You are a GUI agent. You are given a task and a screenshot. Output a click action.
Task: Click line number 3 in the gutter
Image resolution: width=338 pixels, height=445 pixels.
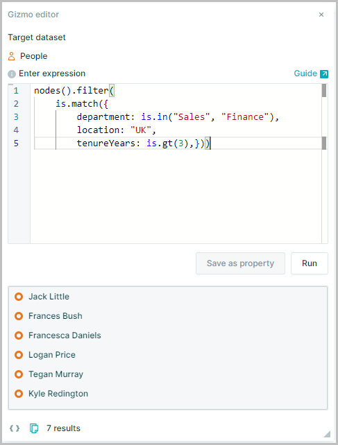pyautogui.click(x=16, y=117)
